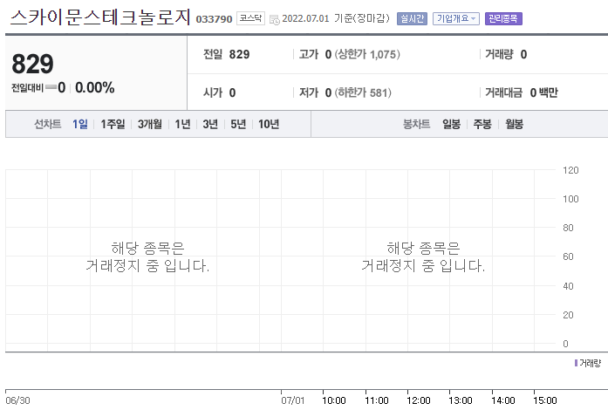608x417 pixels.
Task: Click the 실시간 real-time button
Action: coord(412,18)
